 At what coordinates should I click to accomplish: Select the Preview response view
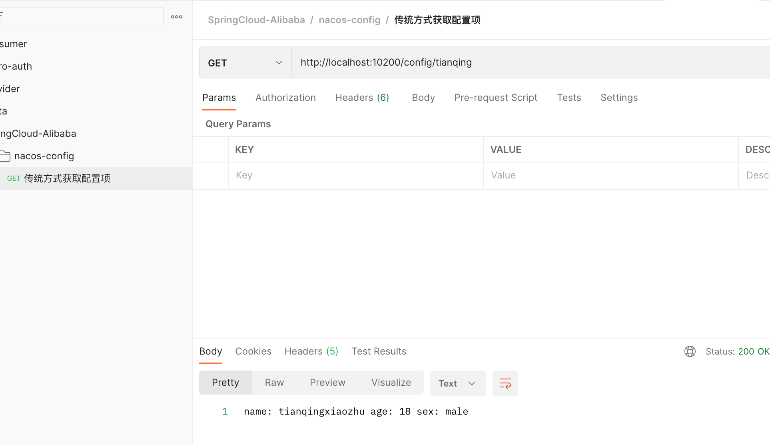point(327,383)
